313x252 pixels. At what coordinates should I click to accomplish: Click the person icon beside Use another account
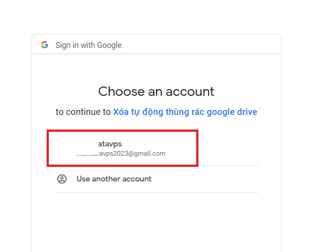tap(62, 179)
